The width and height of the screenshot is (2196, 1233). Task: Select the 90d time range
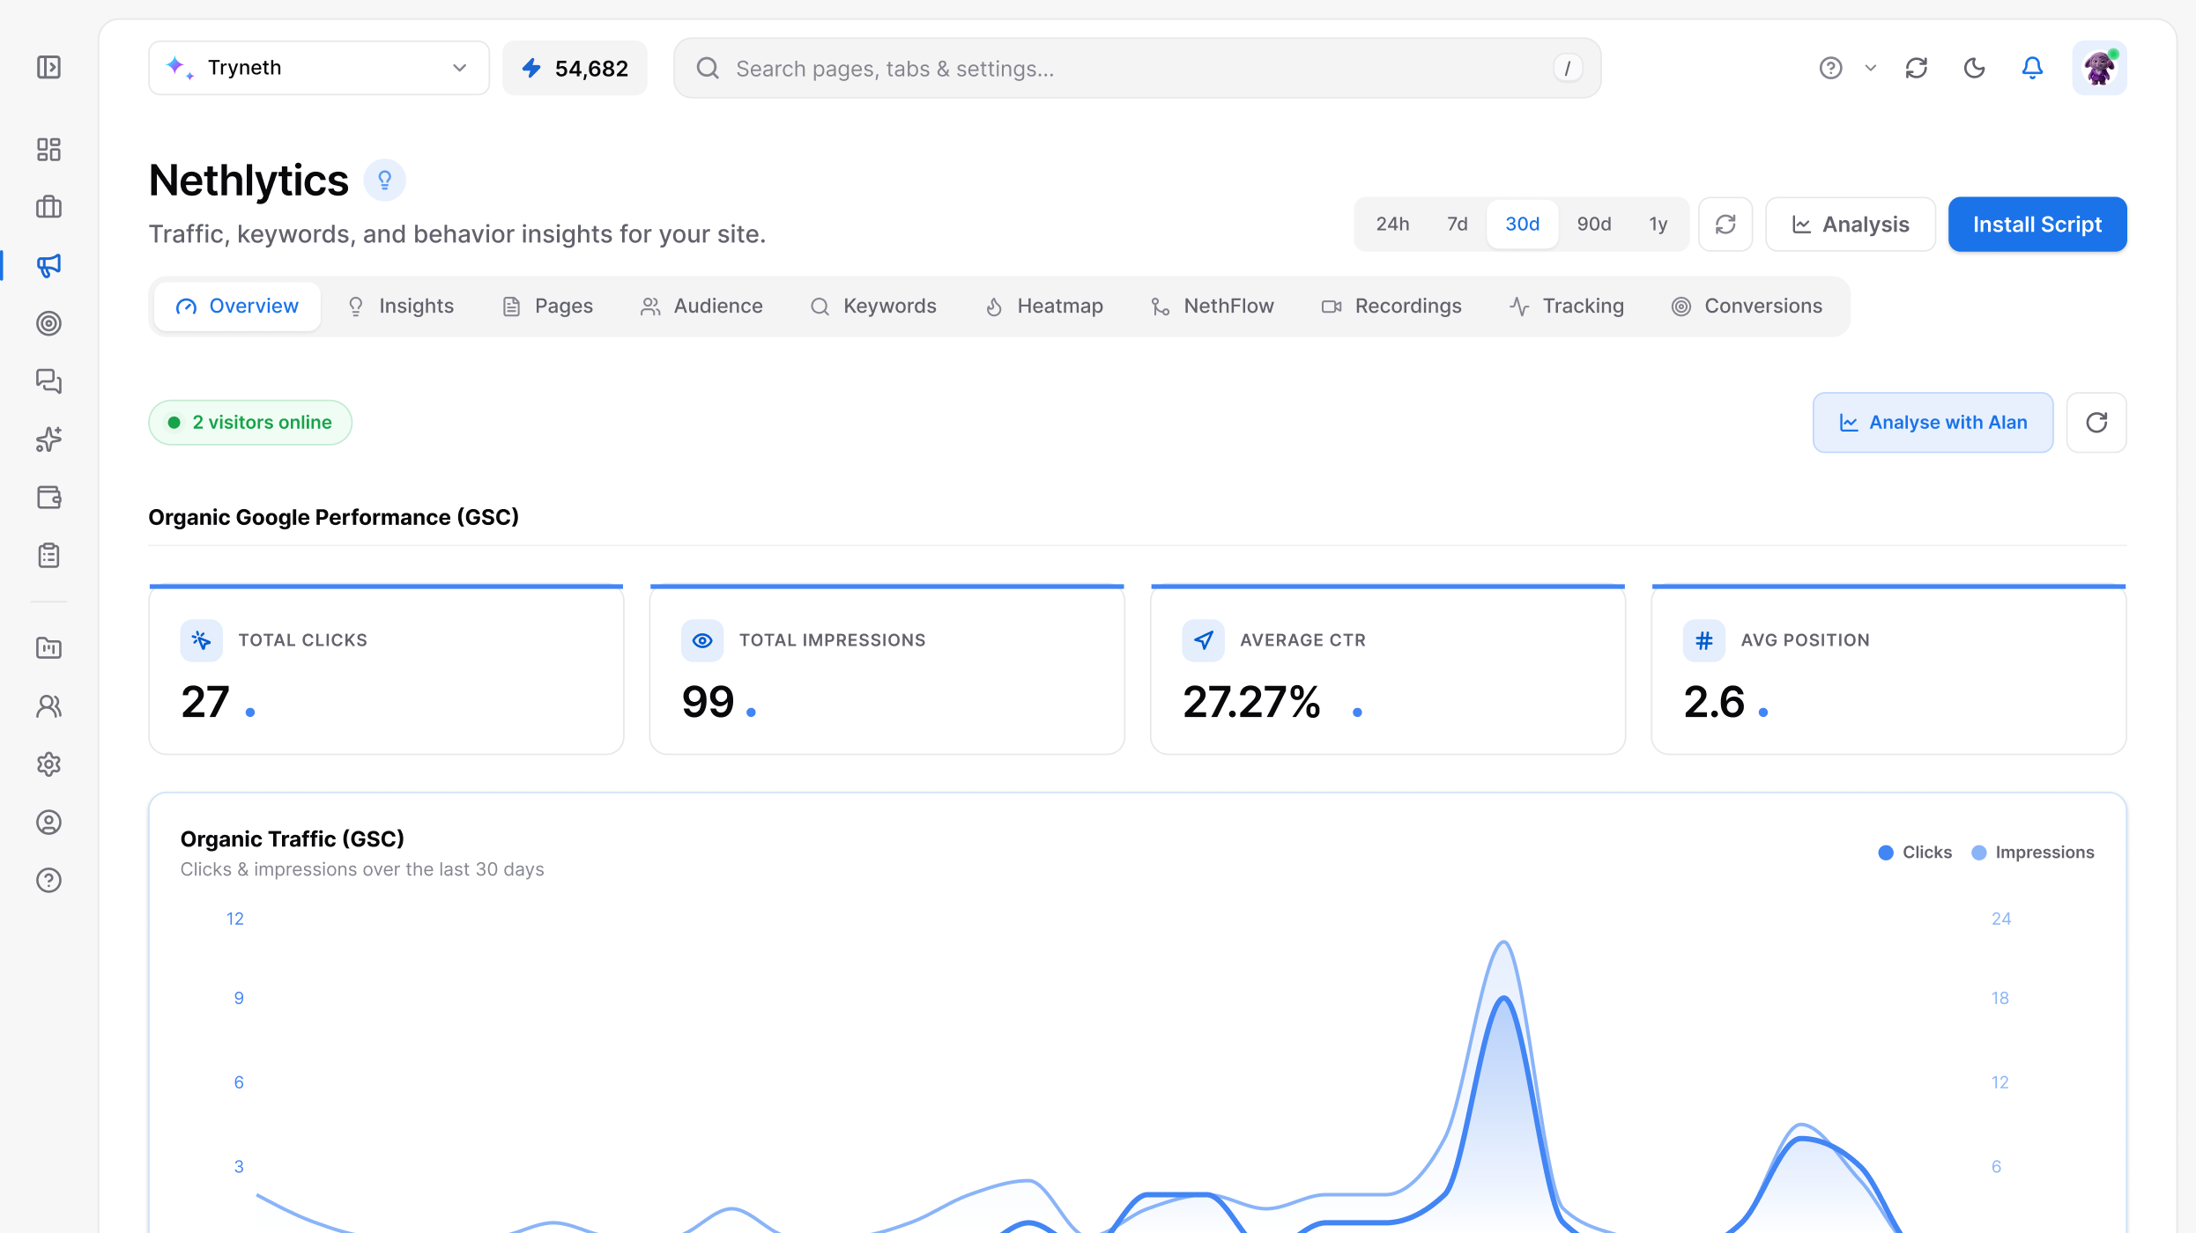(x=1594, y=225)
